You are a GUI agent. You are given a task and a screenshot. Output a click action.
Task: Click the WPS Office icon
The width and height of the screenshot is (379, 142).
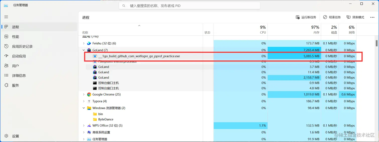(x=89, y=126)
